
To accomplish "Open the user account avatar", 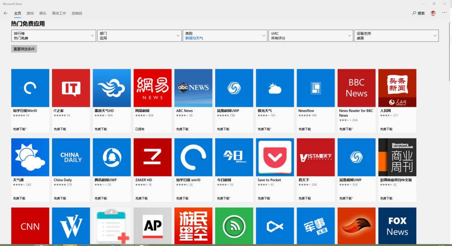I will (x=433, y=13).
